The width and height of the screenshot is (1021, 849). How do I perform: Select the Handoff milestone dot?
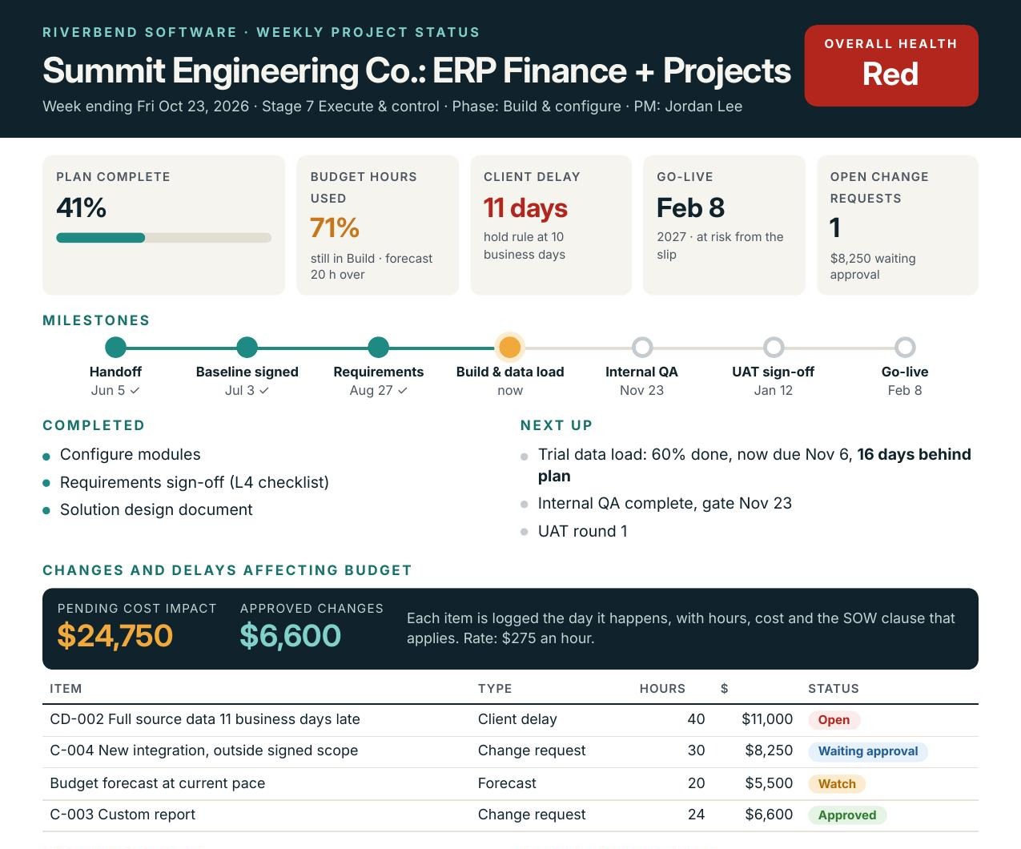click(115, 347)
